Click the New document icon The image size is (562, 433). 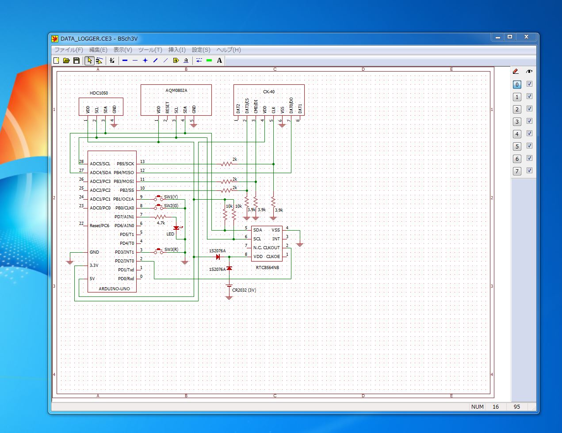(56, 61)
